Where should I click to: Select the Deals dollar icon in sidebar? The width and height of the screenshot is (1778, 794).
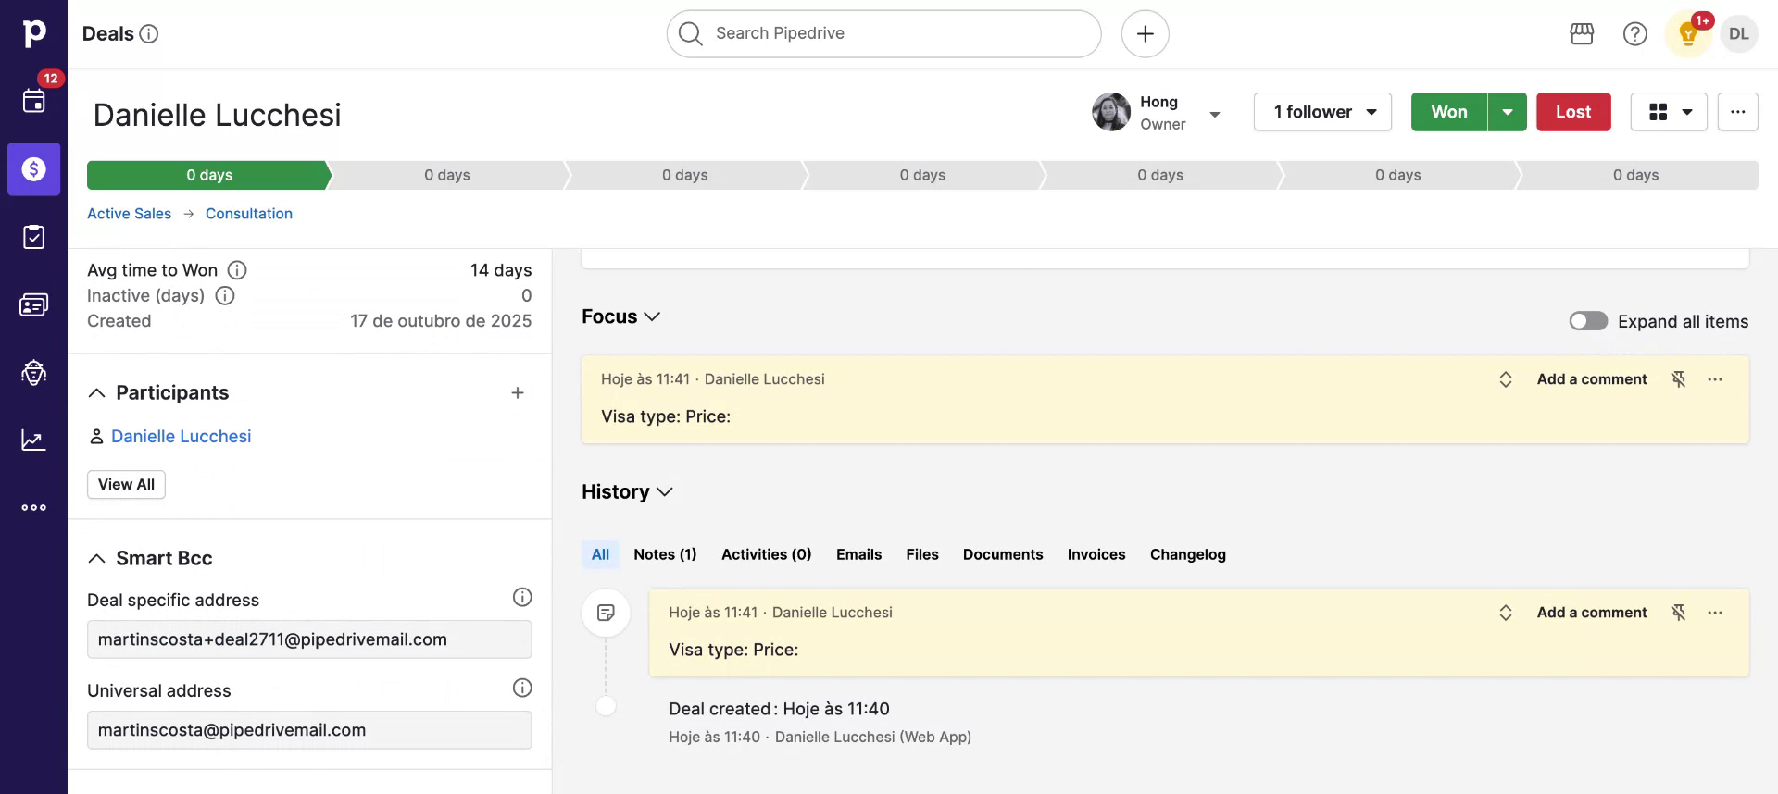coord(33,168)
